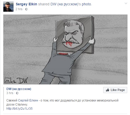
Task: Visit DW (на русском) page above '3 hrs'
Action: pyautogui.click(x=19, y=89)
